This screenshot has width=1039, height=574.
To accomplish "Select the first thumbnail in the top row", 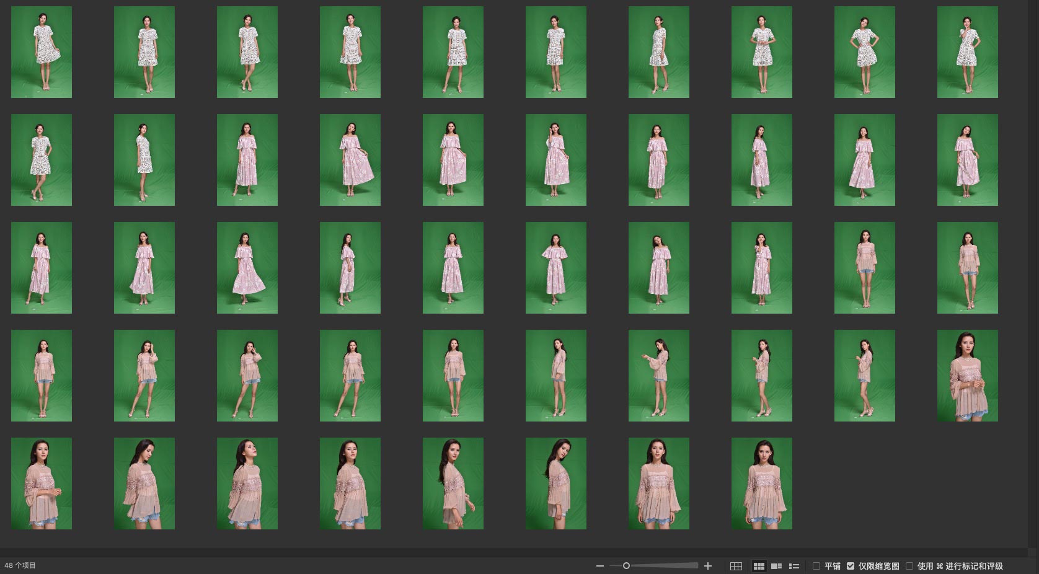I will click(42, 52).
